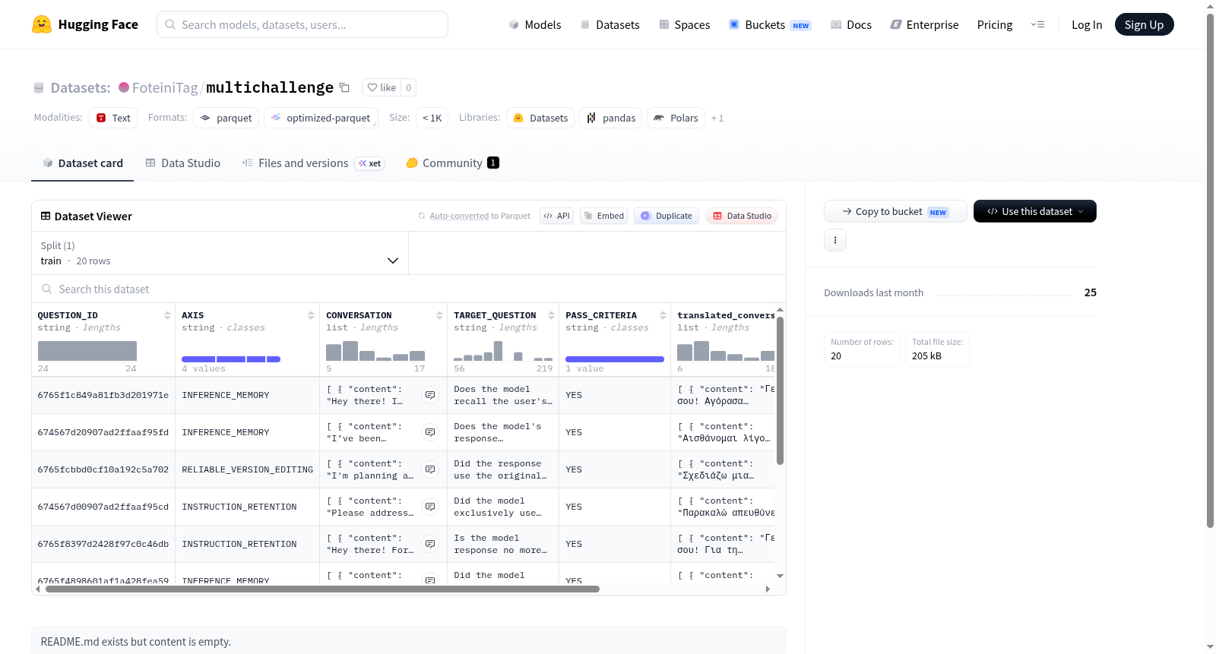Screen dimensions: 1216x654
Task: Open the Docs page
Action: (x=851, y=24)
